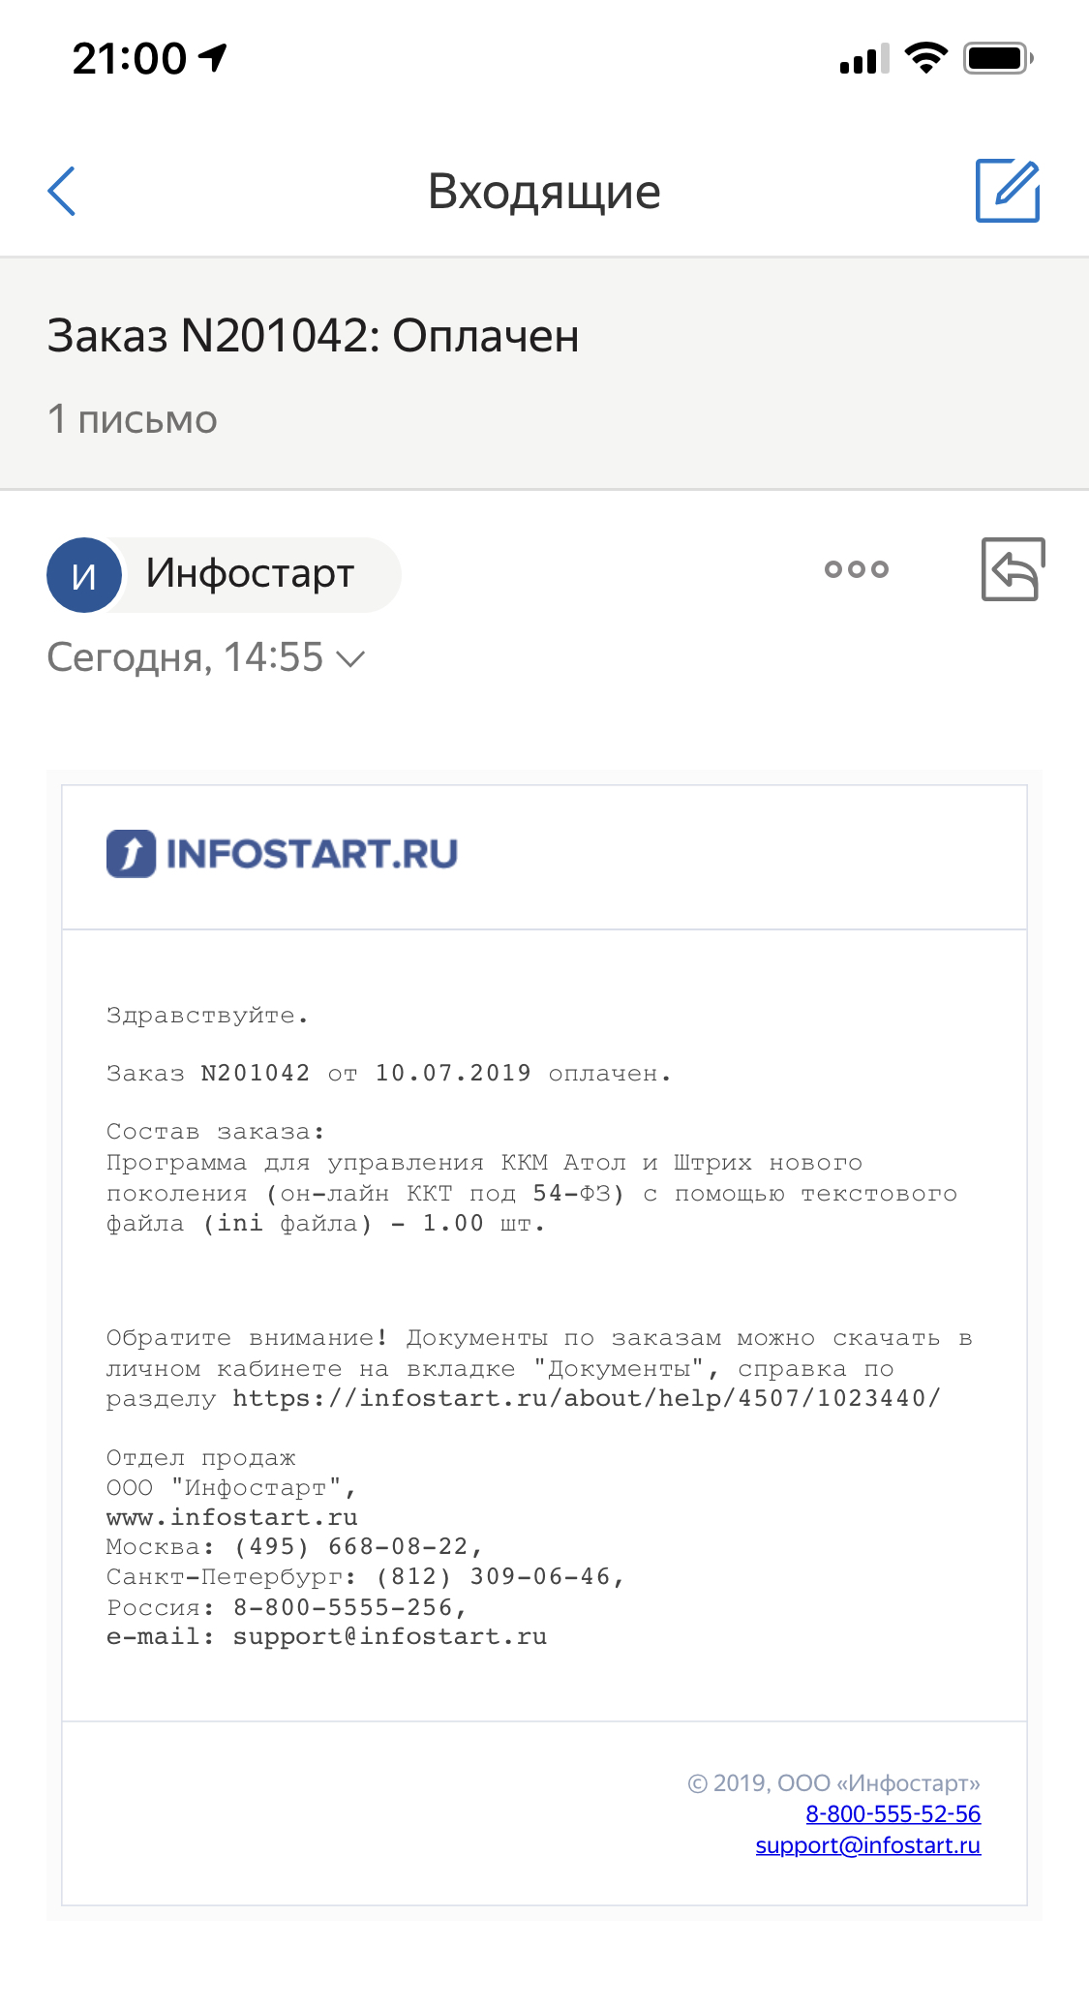Tap www.infostart.ru in the signature
The width and height of the screenshot is (1089, 2008).
(231, 1517)
